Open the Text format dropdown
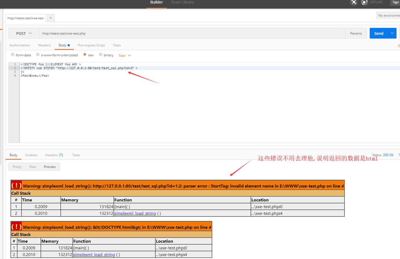The width and height of the screenshot is (400, 259). (x=125, y=56)
